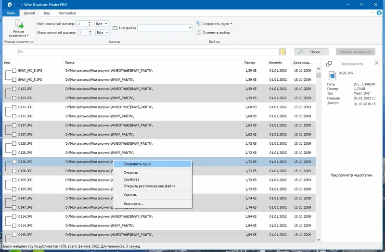Check the first 0123.JPG checkbox
This screenshot has height=252, width=385.
(14, 89)
